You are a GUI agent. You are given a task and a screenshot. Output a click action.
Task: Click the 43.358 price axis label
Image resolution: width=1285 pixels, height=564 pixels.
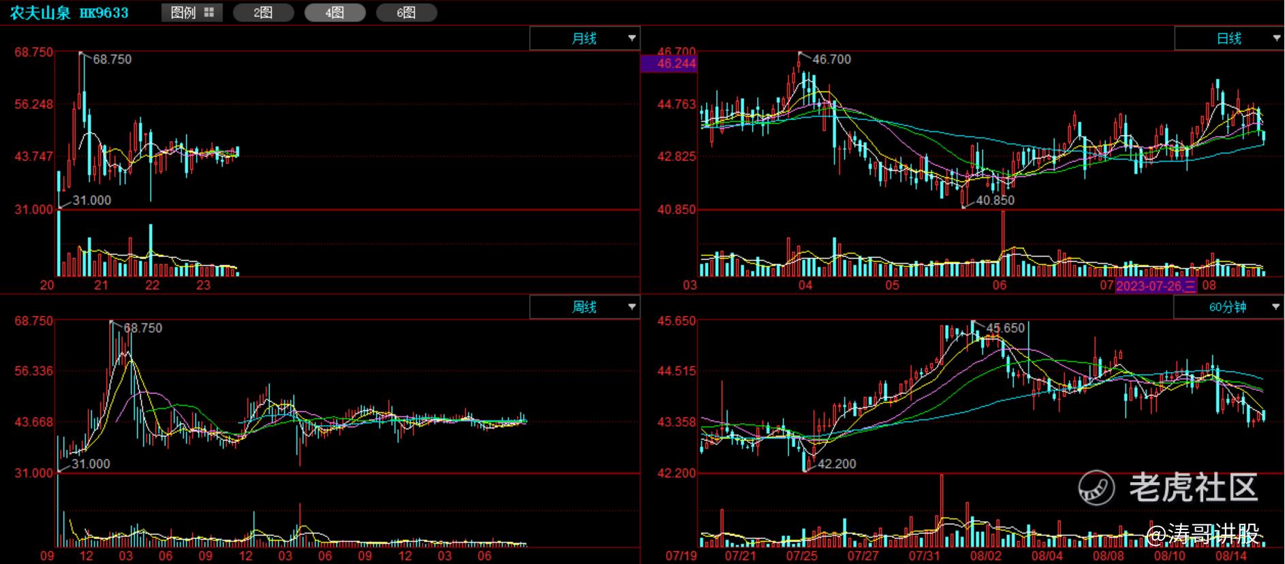677,422
